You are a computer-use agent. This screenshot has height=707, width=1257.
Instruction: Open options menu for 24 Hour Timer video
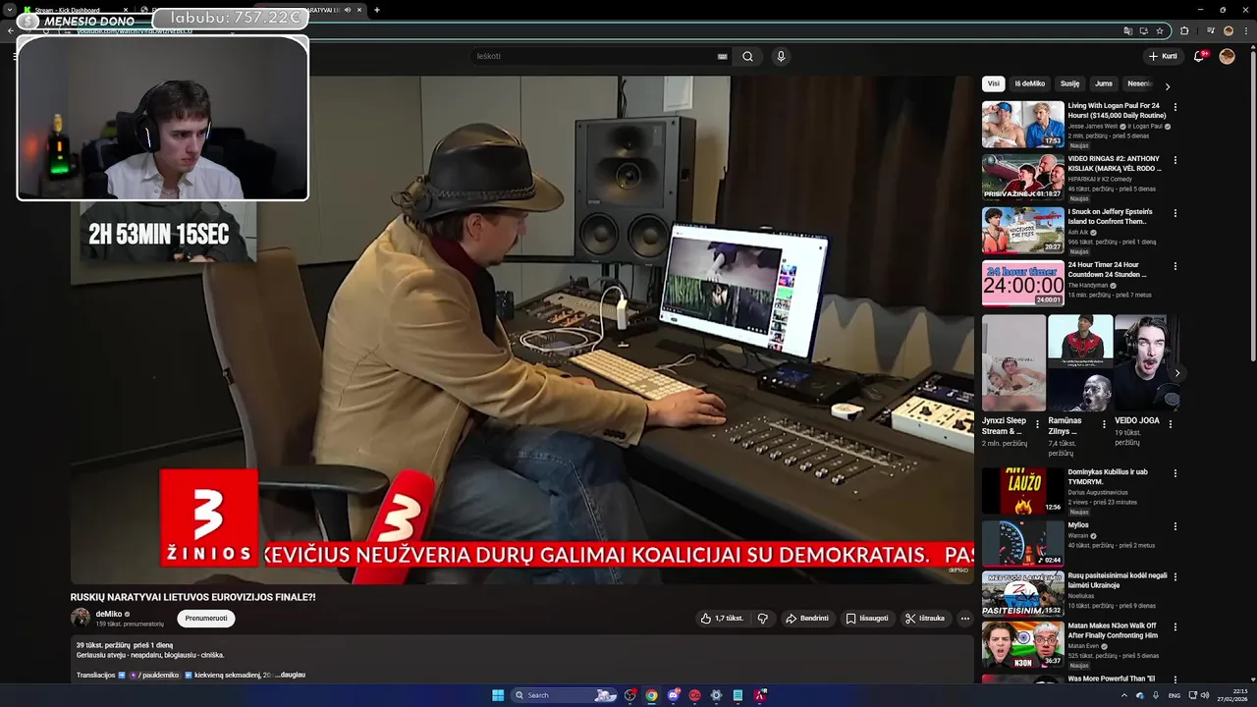click(x=1175, y=266)
